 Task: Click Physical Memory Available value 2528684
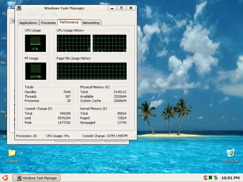pos(120,96)
